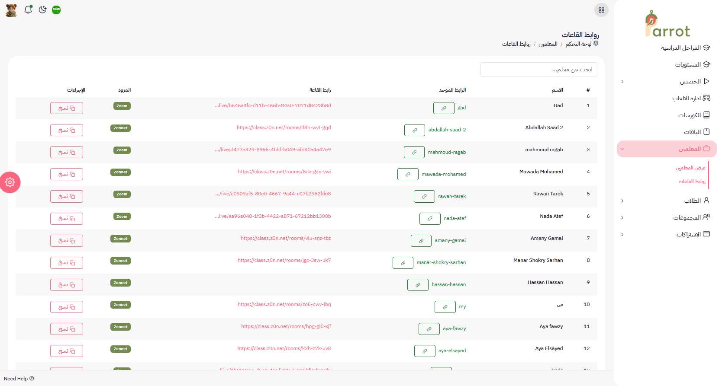Collapse the المعلمين sidebar section
Viewport: 719px width, 386px height.
point(667,149)
